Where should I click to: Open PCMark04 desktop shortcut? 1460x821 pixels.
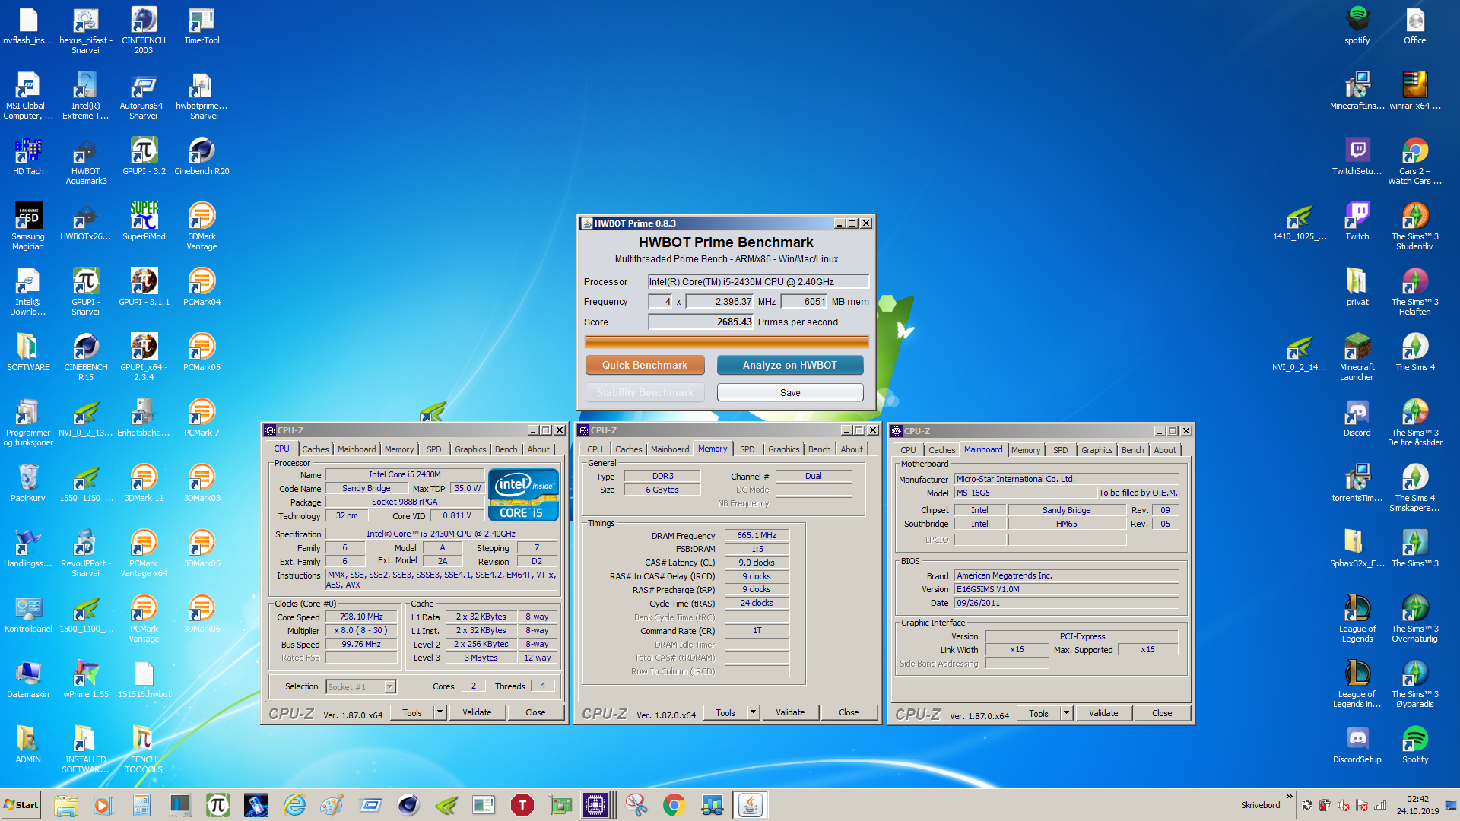(202, 287)
